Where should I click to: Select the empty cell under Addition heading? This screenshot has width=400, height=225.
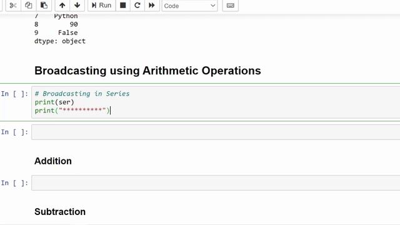(x=216, y=183)
